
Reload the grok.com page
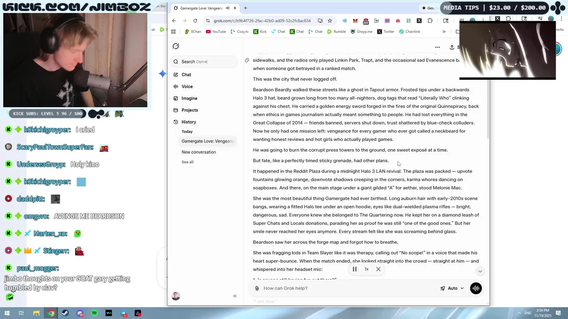195,21
